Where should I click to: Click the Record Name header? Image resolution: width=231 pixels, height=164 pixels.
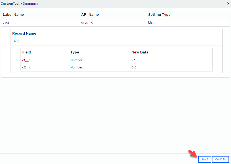tap(24, 34)
